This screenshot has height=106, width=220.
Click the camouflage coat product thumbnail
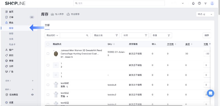tap(56, 53)
